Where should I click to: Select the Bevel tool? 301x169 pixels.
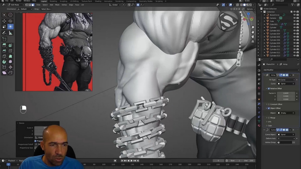[x=4, y=51]
